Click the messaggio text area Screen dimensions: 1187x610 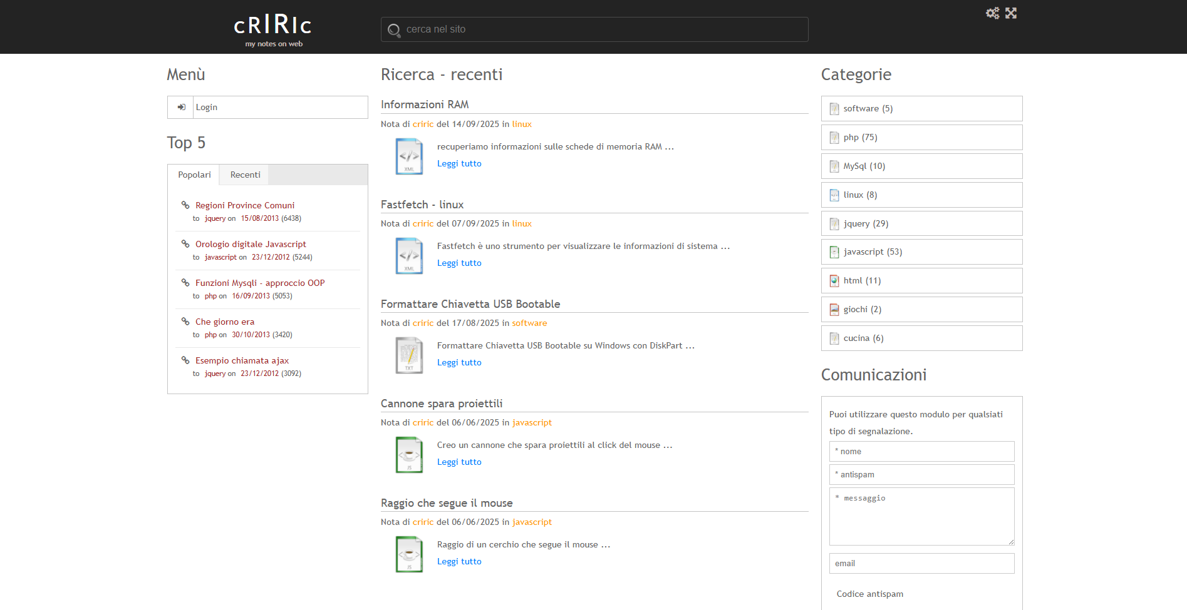coord(921,517)
